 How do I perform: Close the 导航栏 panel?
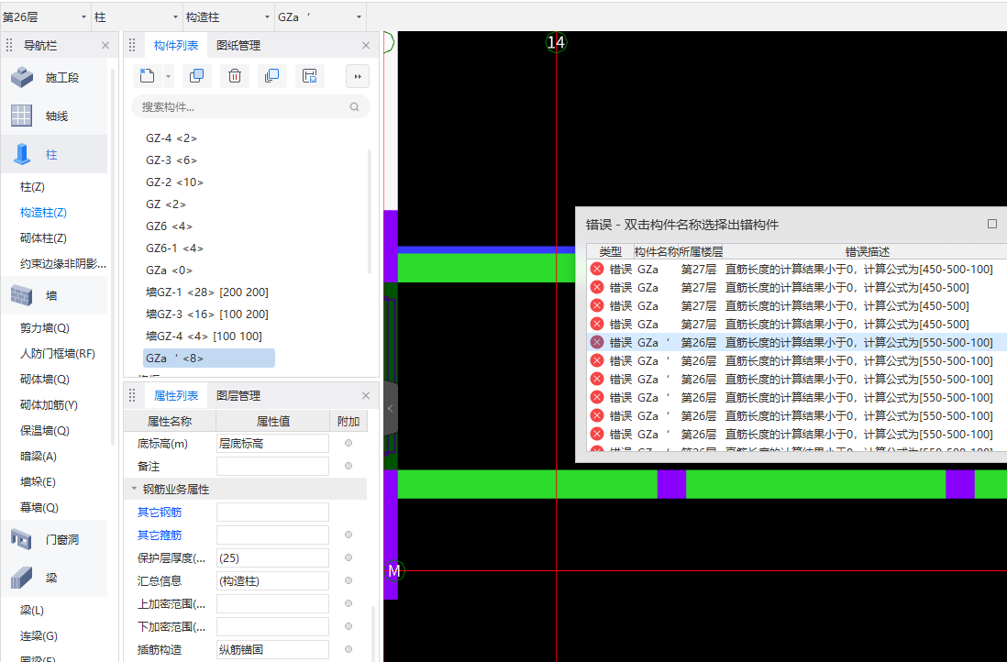(105, 46)
